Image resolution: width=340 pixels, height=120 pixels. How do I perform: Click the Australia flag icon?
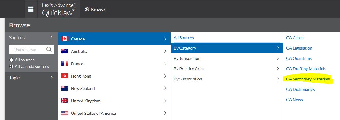click(65, 51)
